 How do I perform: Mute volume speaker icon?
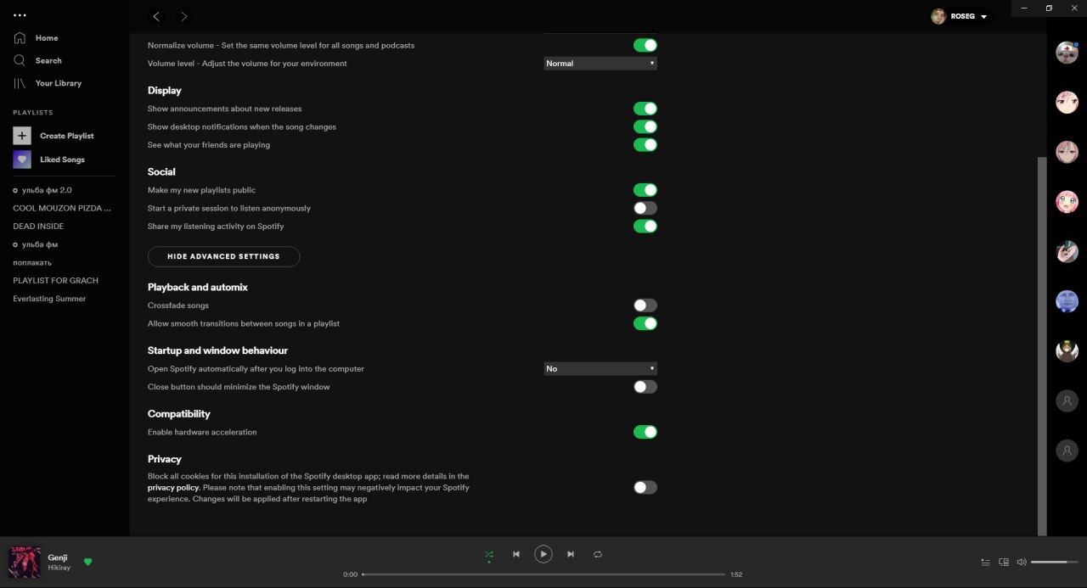pyautogui.click(x=1022, y=562)
